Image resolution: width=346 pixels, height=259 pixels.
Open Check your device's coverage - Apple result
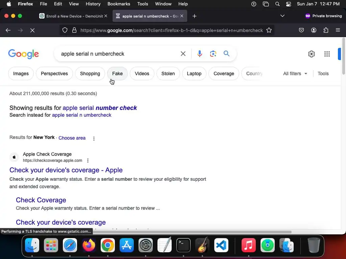point(66,170)
